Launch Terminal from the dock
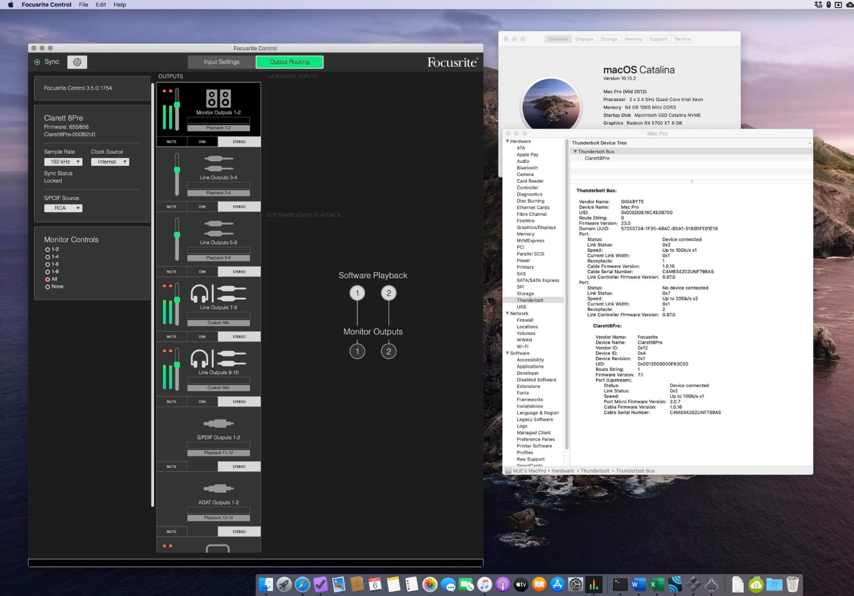 click(620, 584)
